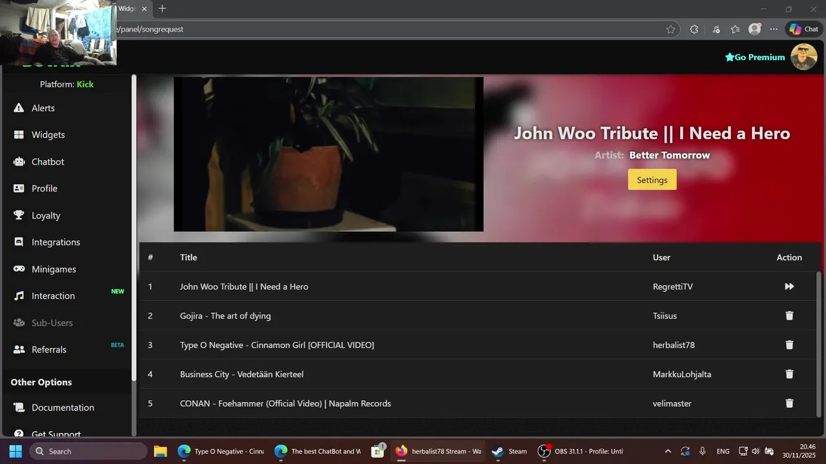This screenshot has width=826, height=464.
Task: Click the Title column header
Action: tap(188, 257)
